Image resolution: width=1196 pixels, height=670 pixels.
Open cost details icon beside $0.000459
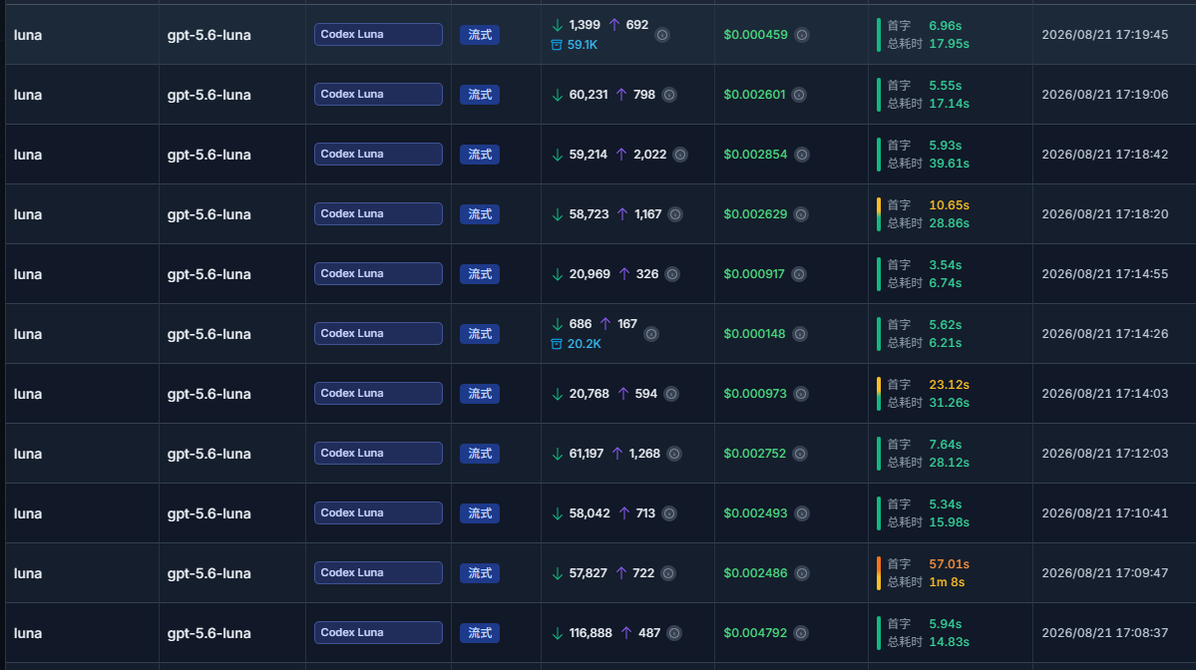tap(802, 35)
